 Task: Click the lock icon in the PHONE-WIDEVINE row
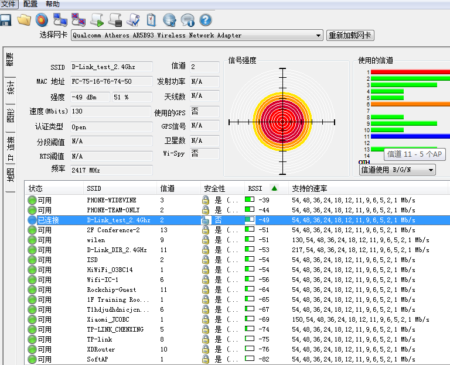[206, 200]
